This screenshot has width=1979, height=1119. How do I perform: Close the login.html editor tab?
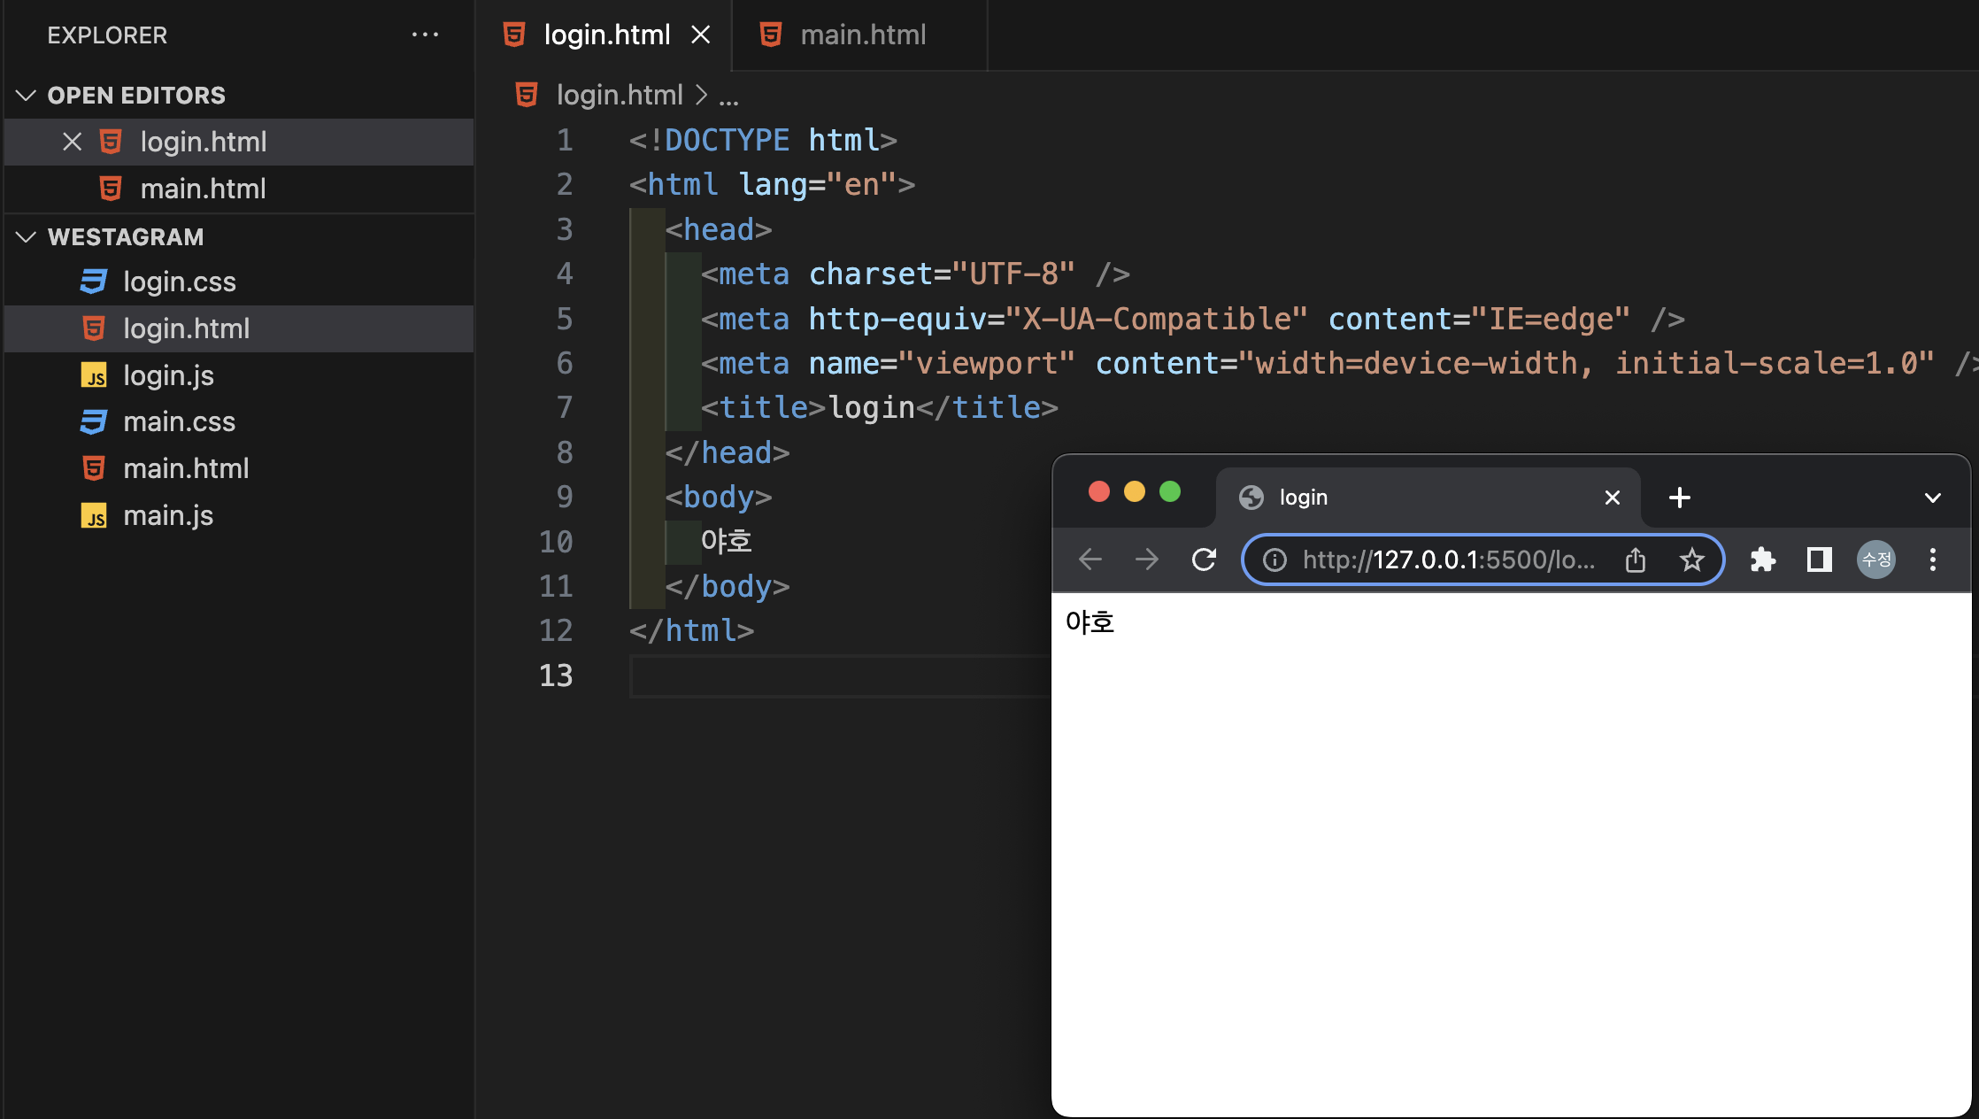[x=701, y=35]
